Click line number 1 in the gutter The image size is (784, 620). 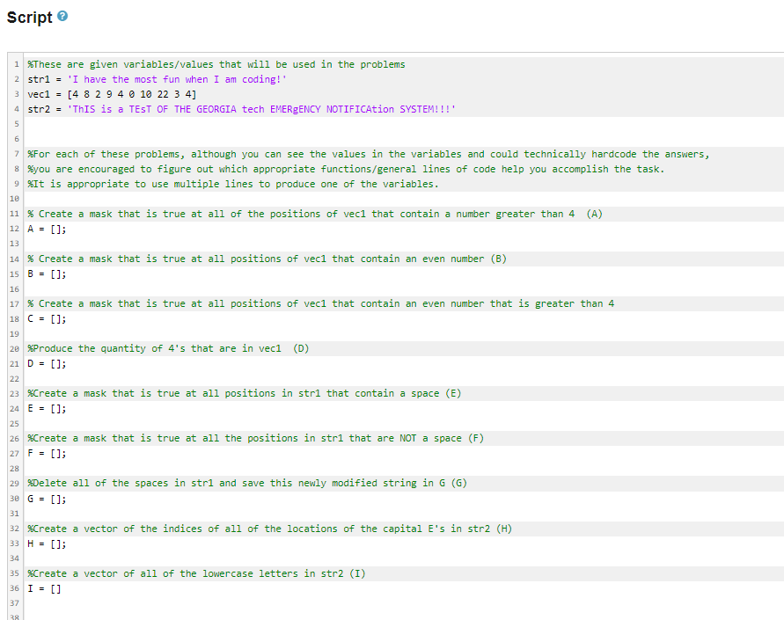[x=16, y=63]
